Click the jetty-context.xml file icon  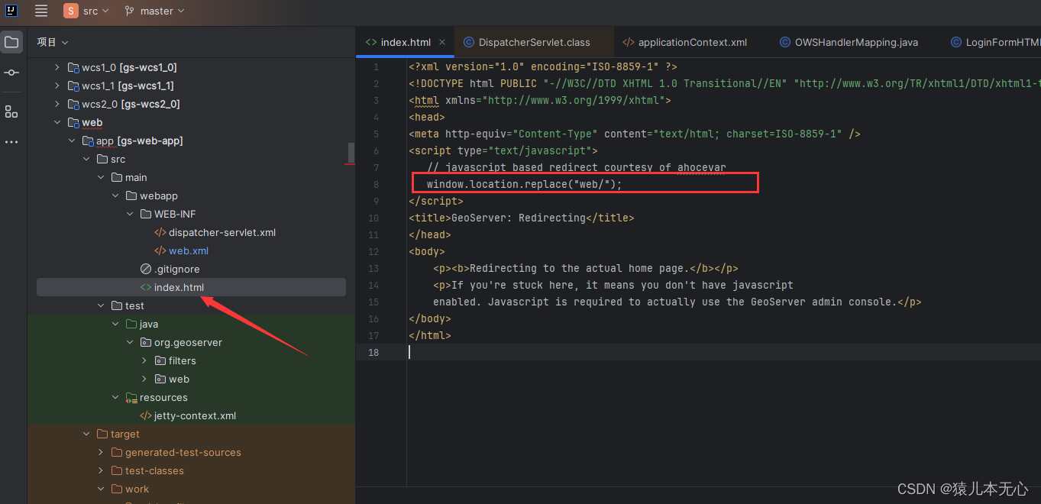coord(146,415)
